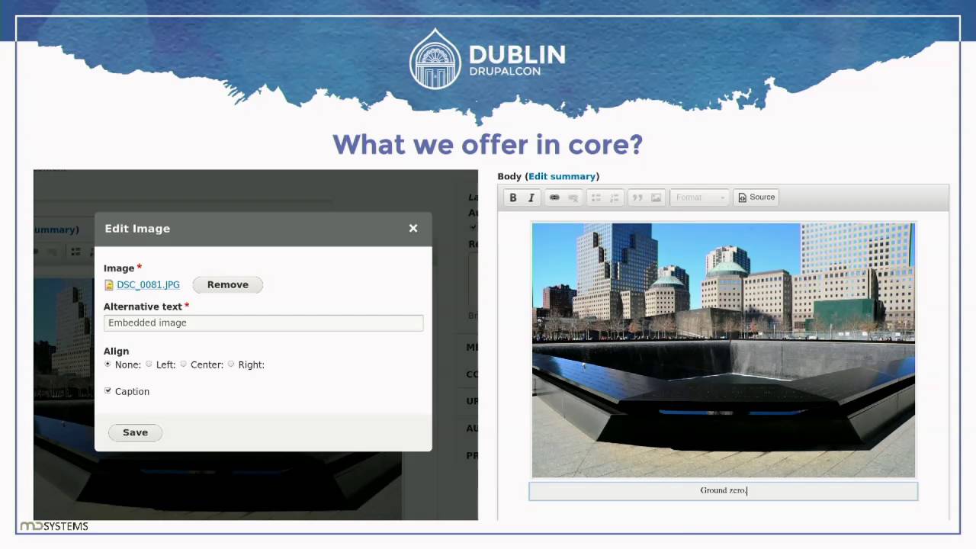
Task: Toggle bold formatting in the editor toolbar
Action: click(x=513, y=197)
